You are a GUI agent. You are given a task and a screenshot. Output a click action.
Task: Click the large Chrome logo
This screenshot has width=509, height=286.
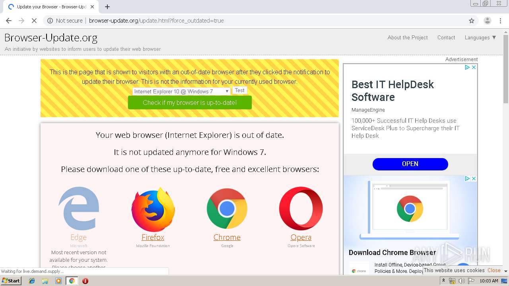click(227, 209)
